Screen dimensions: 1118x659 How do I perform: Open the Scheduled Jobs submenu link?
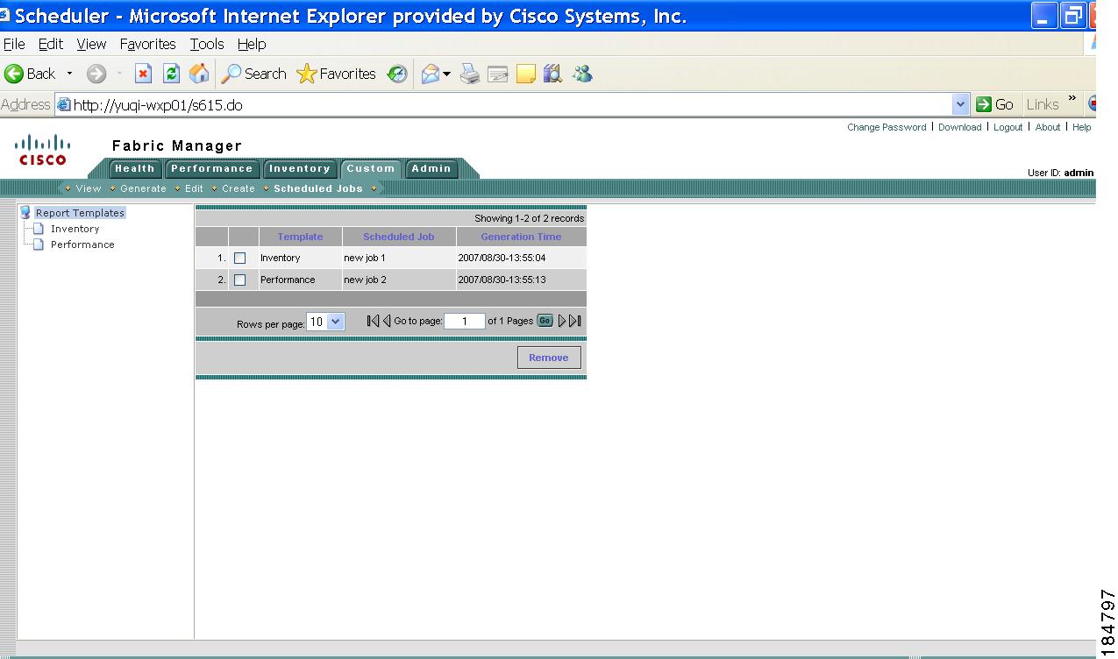[318, 188]
